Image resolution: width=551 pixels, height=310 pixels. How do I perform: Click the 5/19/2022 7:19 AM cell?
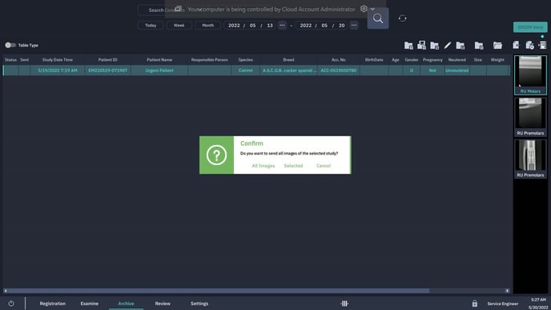click(58, 70)
